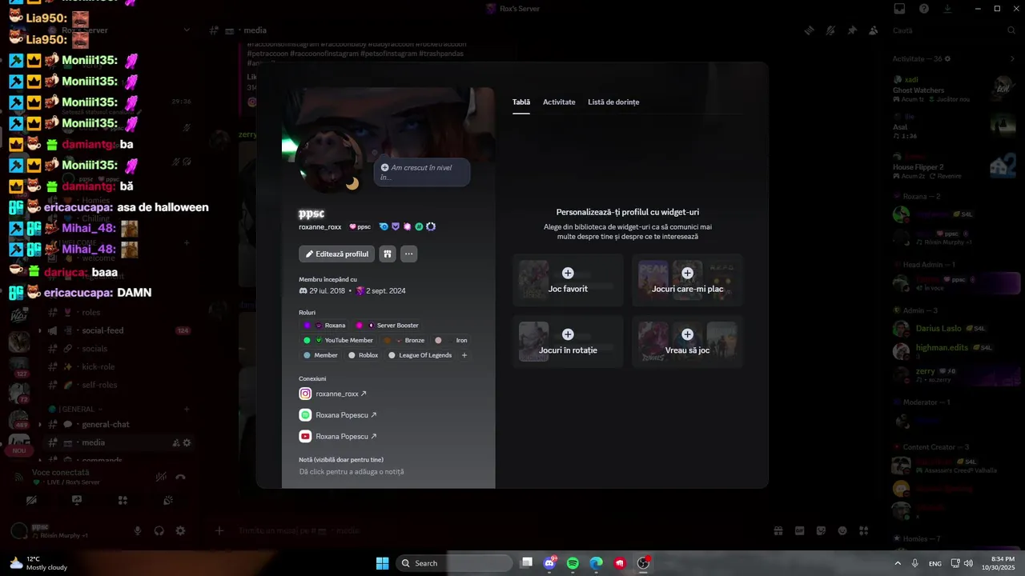Open activities icon in voice panel

click(123, 501)
